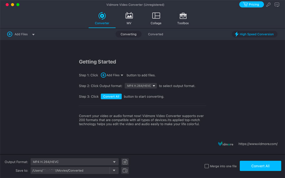
Task: Go to the Toolbox tab
Action: [183, 19]
